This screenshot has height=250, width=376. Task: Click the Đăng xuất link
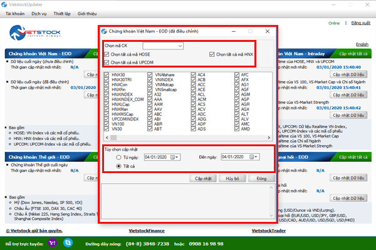pos(361,23)
